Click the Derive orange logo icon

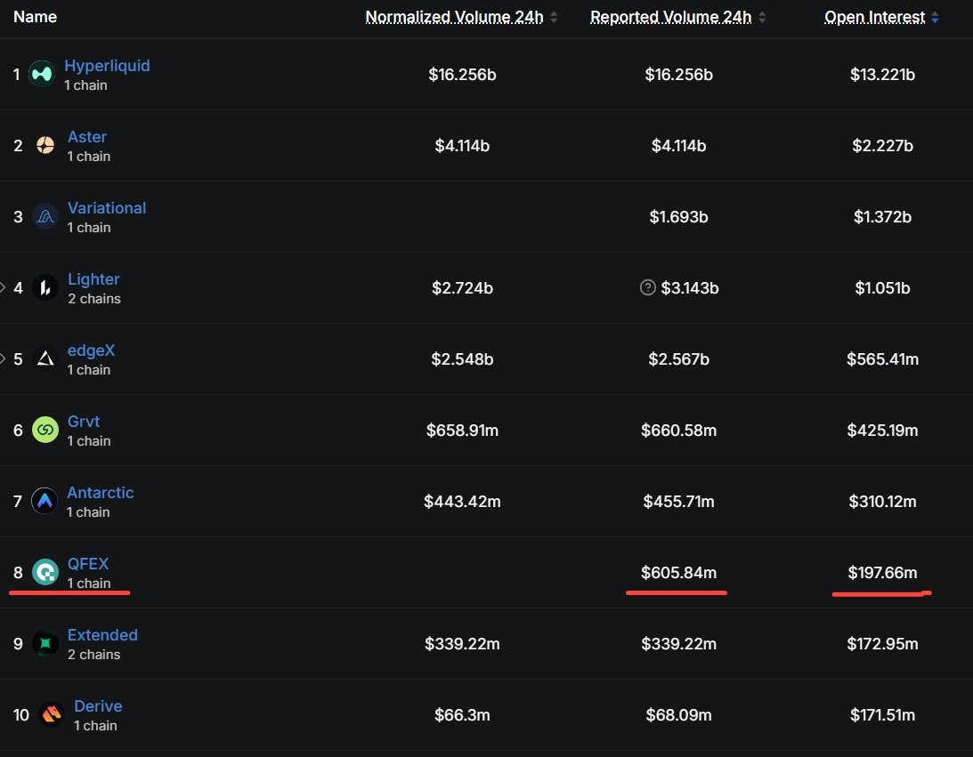[x=52, y=714]
